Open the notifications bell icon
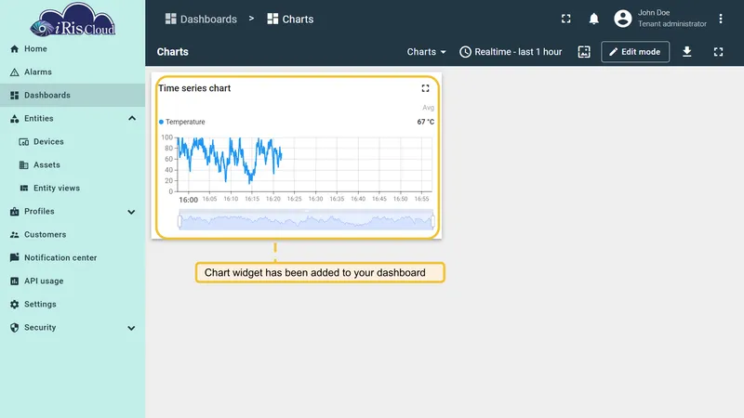The image size is (744, 418). (593, 19)
